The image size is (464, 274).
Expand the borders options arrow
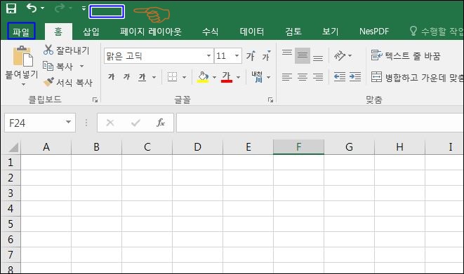tap(184, 77)
